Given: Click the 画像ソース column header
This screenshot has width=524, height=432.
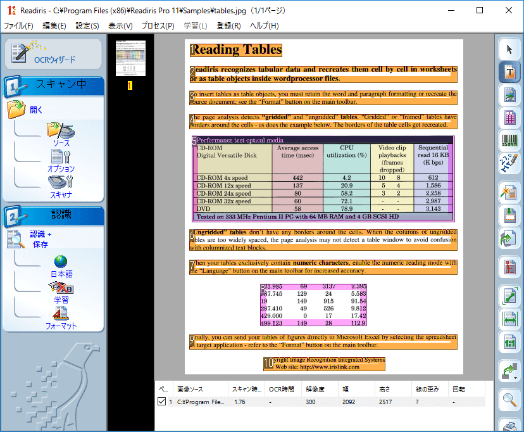Looking at the screenshot, I should click(201, 389).
